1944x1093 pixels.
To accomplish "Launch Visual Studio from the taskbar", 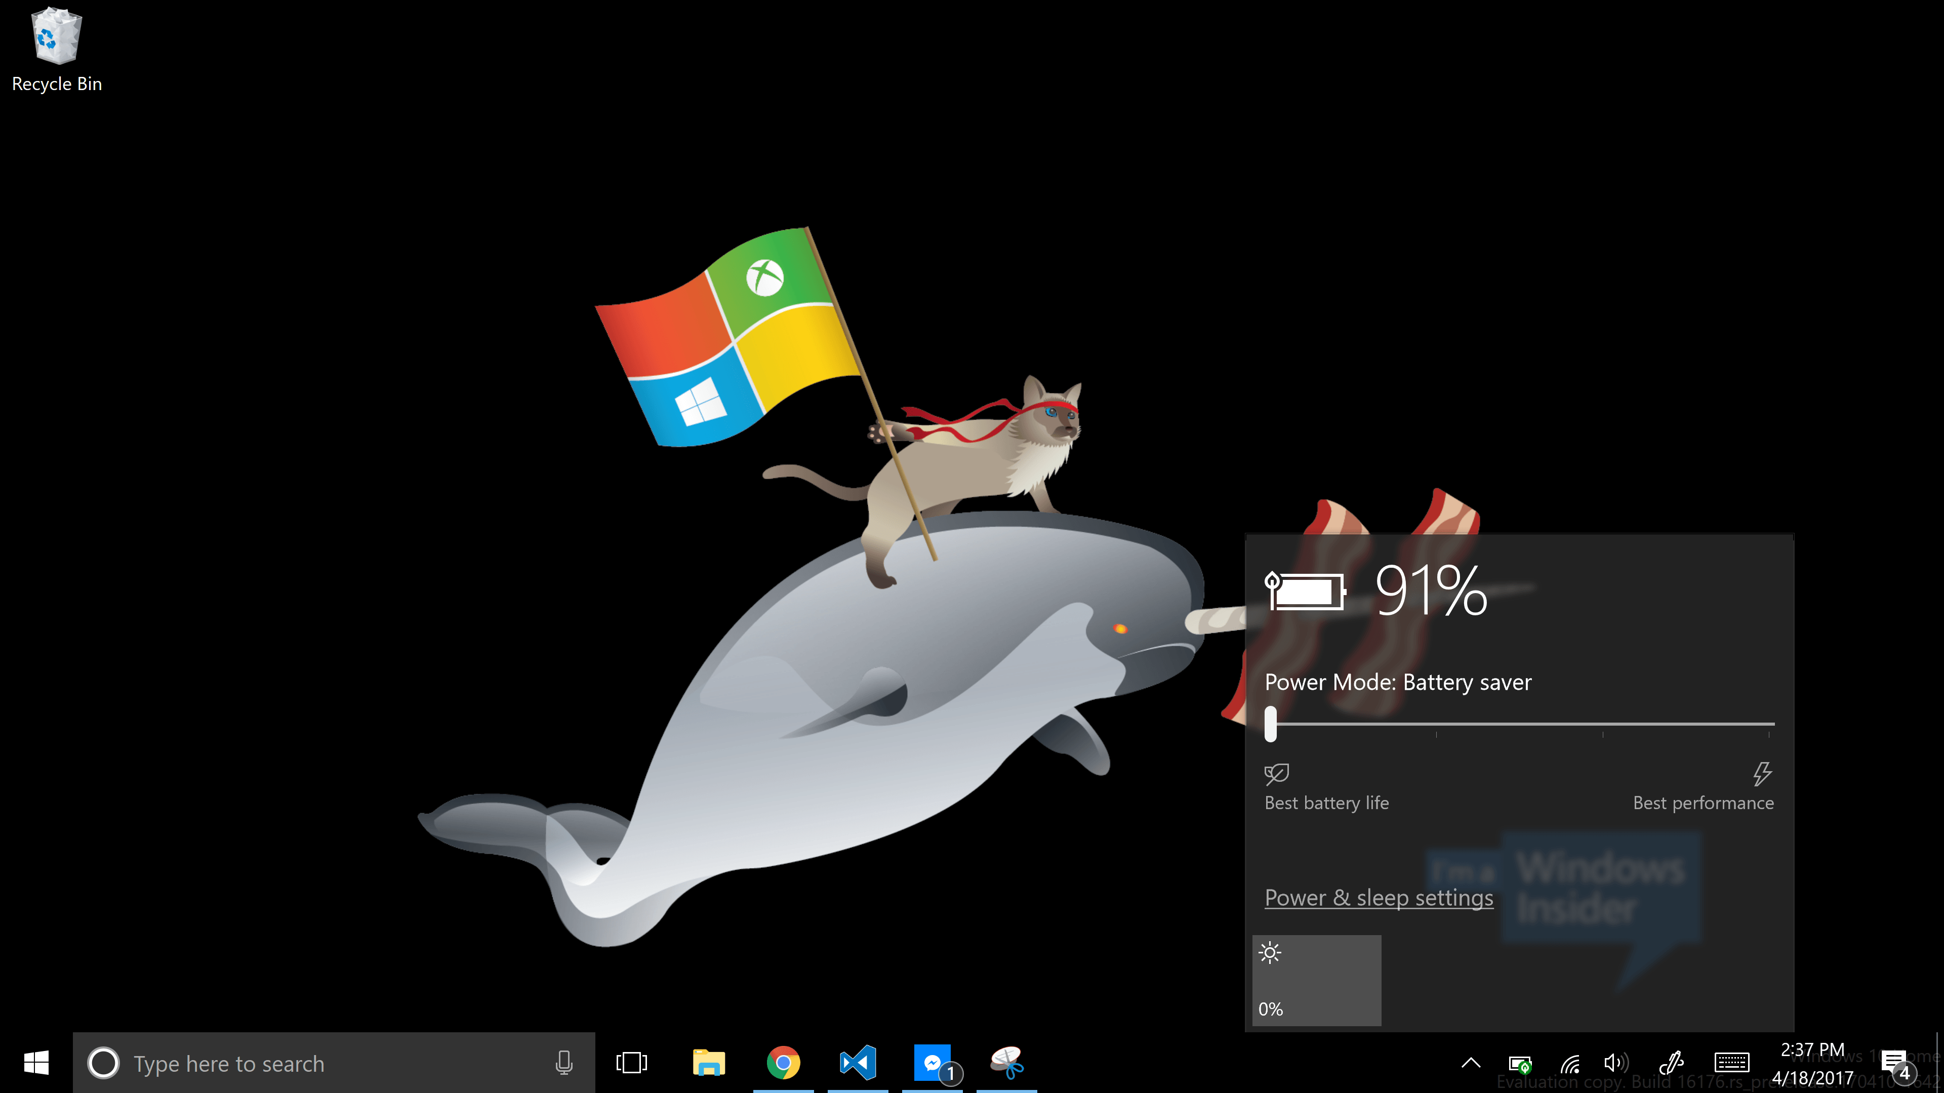I will click(x=857, y=1063).
